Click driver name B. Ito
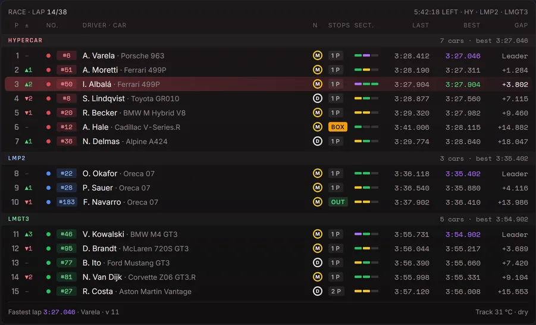Screen dimensions: 536x325 (x=92, y=262)
